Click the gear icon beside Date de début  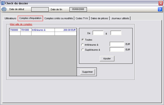(4, 9)
